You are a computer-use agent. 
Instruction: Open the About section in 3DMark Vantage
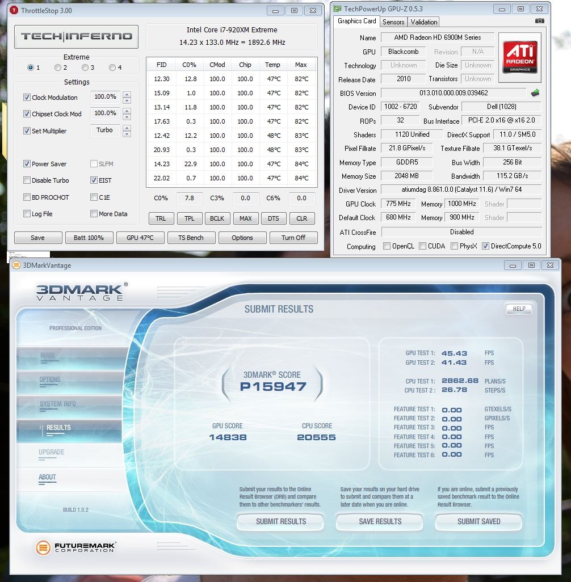click(69, 479)
